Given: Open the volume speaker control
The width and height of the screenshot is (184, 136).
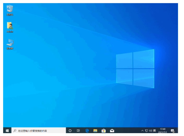Looking at the screenshot, I should (151, 131).
